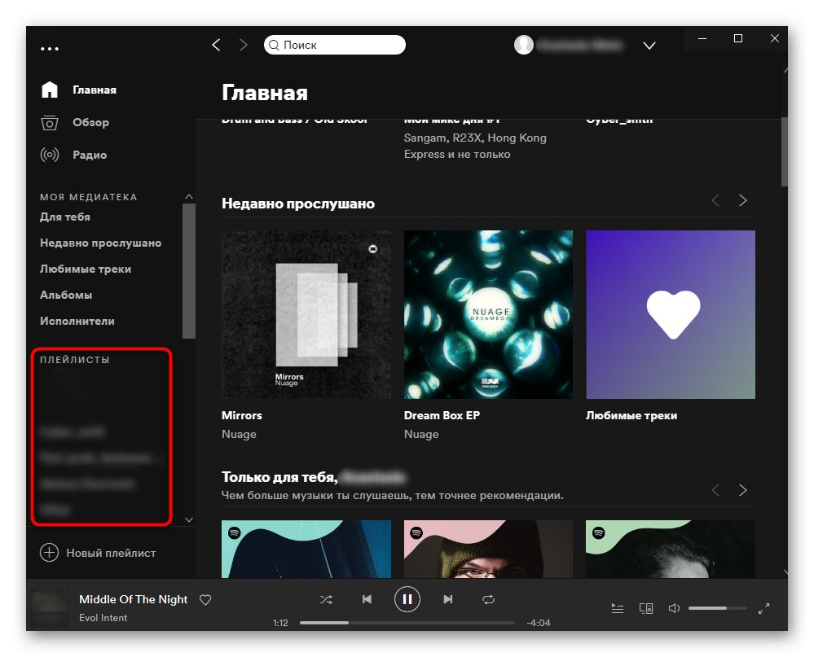This screenshot has width=814, height=657.
Task: Show next items in Недавно прослушано row
Action: pyautogui.click(x=743, y=200)
